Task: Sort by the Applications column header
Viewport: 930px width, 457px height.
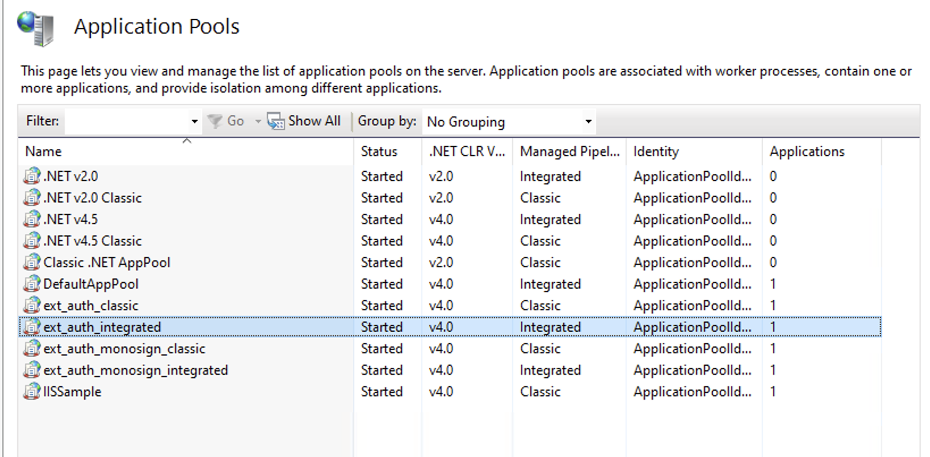Action: point(806,151)
